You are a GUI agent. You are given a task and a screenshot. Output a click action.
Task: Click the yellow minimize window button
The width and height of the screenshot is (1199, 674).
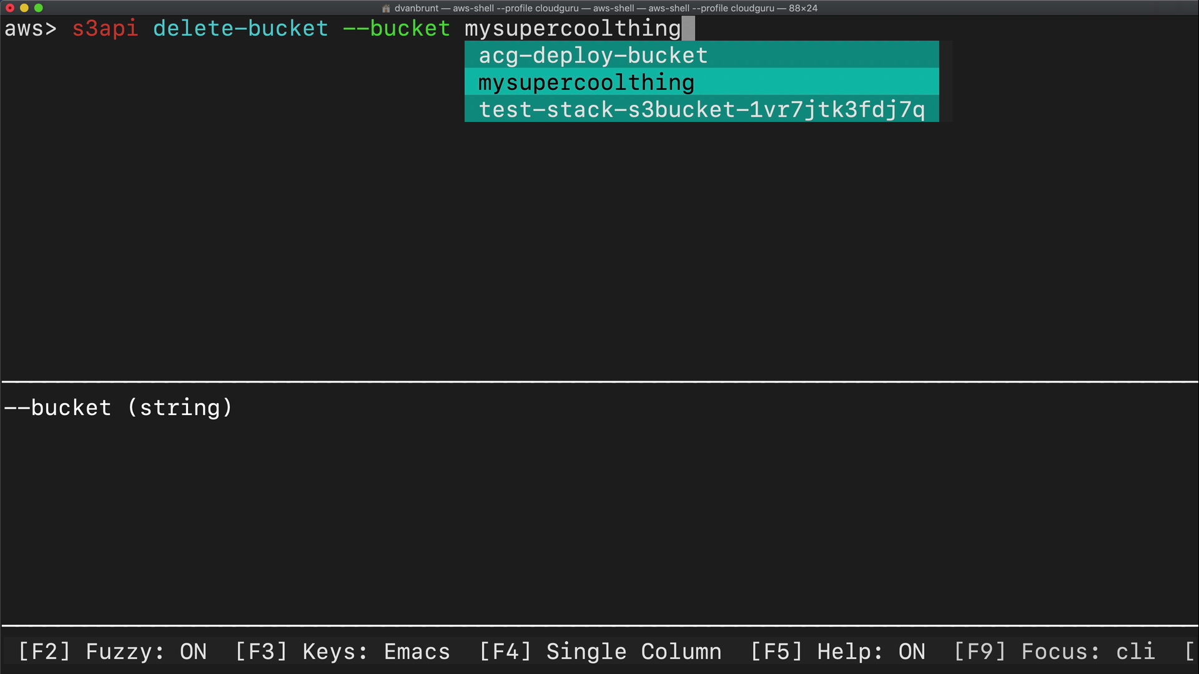click(24, 8)
